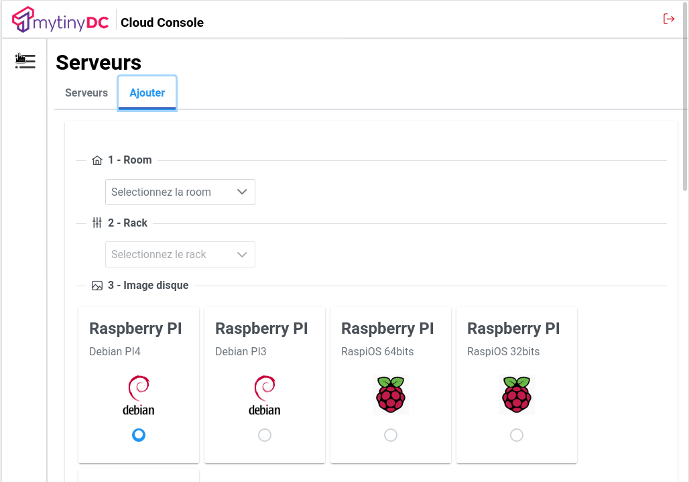The height and width of the screenshot is (482, 689).
Task: Click the Cloud Console title
Action: pyautogui.click(x=162, y=23)
